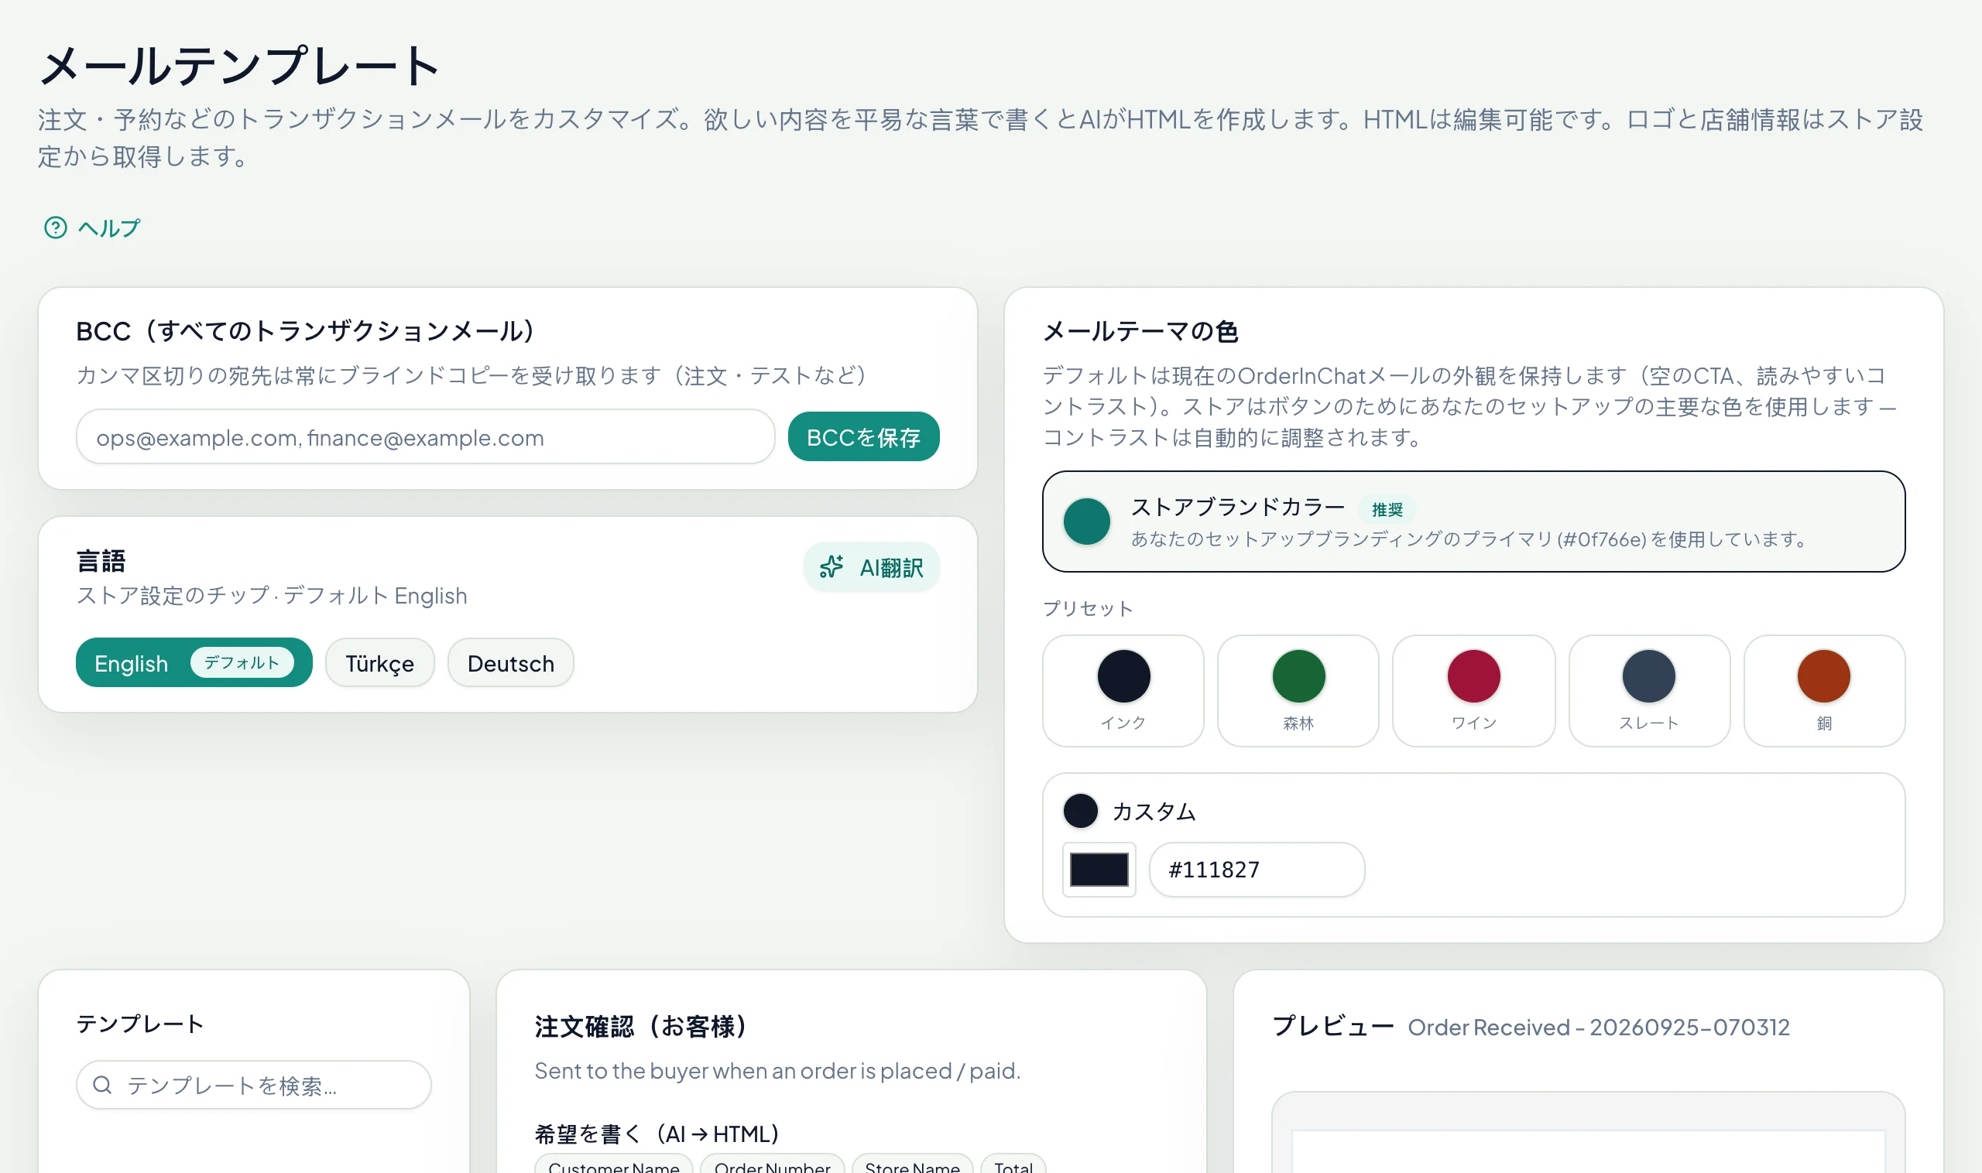Insert the Customer Name variable chip
1982x1173 pixels.
click(x=614, y=1165)
